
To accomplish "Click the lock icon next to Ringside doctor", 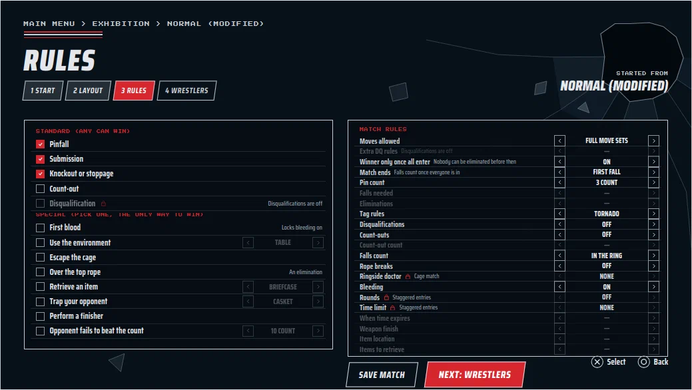I will [x=408, y=277].
